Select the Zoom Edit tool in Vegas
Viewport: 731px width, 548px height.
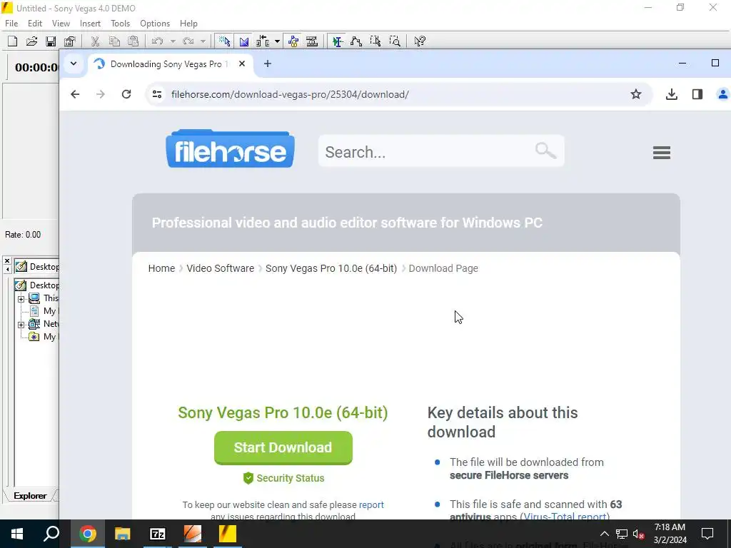pyautogui.click(x=394, y=41)
